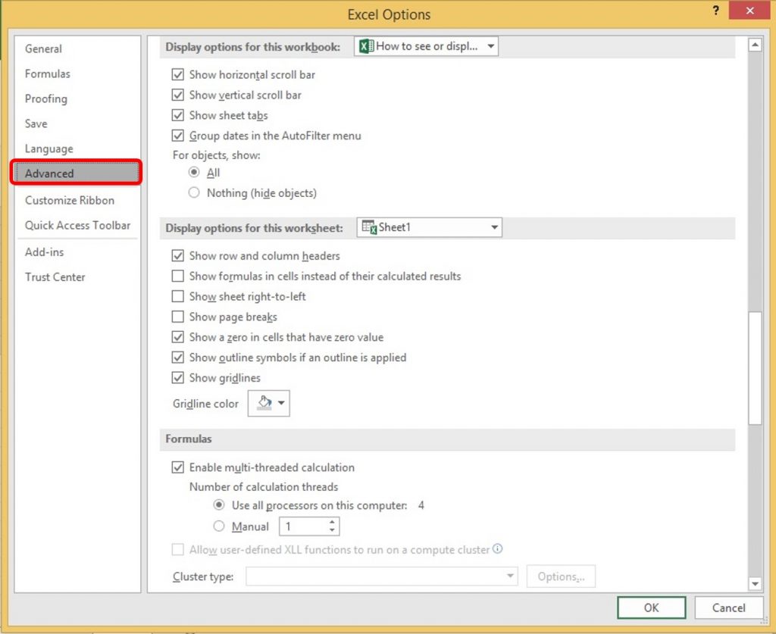Click the vertical scrollbar thumb
The height and width of the screenshot is (634, 776).
pos(755,368)
